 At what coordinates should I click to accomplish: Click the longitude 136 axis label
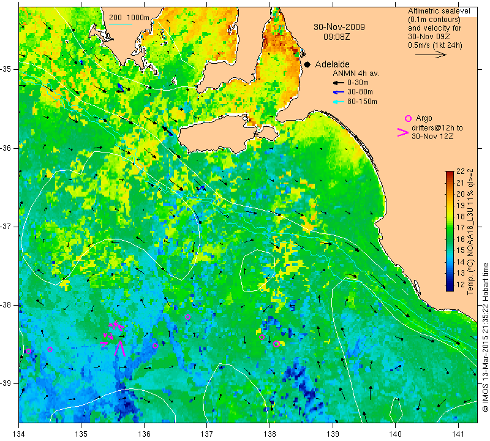point(144,434)
